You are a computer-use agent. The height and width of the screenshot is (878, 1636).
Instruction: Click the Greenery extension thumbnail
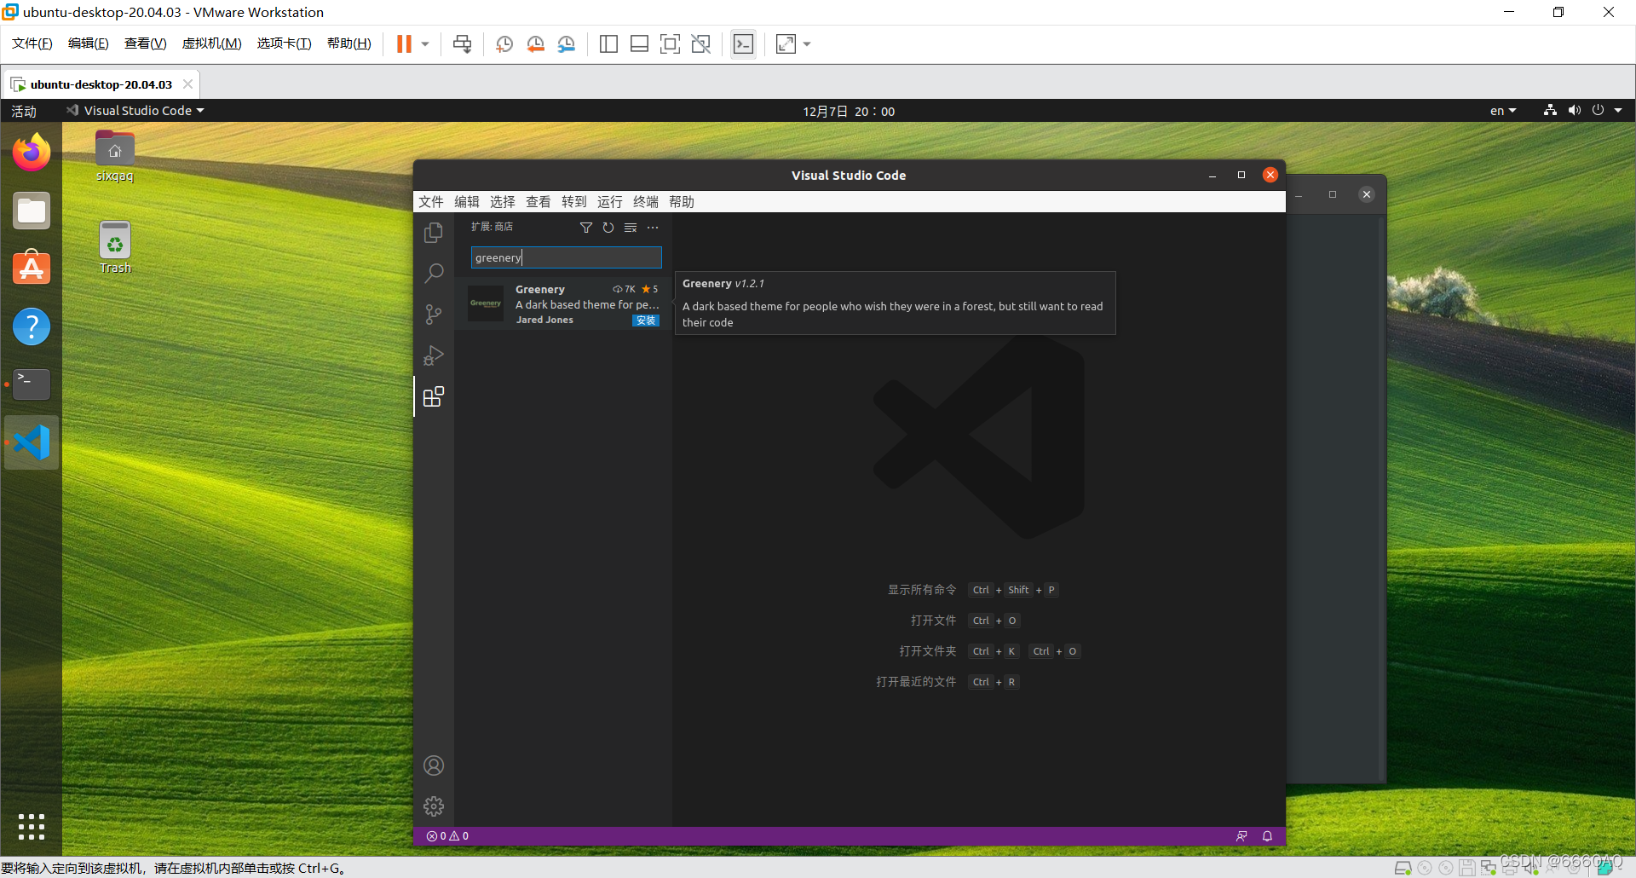(x=486, y=303)
